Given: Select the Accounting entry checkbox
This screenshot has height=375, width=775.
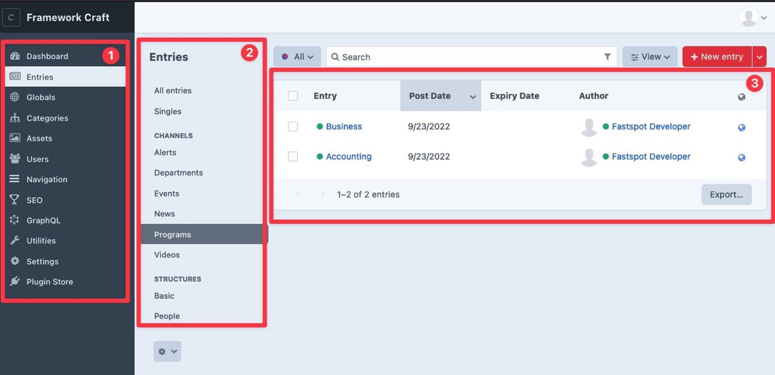Looking at the screenshot, I should tap(293, 156).
